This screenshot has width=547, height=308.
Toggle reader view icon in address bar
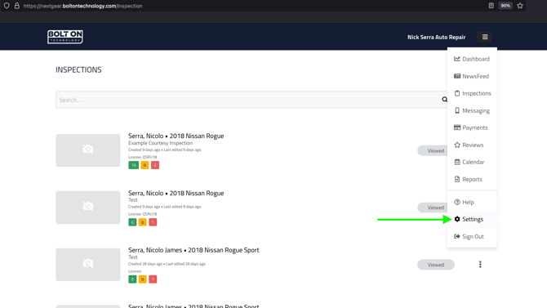(x=491, y=6)
